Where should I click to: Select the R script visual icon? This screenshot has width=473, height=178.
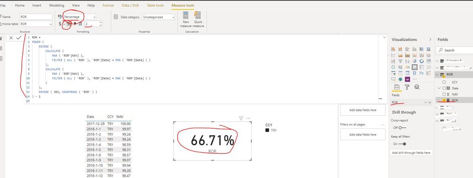coord(415,73)
